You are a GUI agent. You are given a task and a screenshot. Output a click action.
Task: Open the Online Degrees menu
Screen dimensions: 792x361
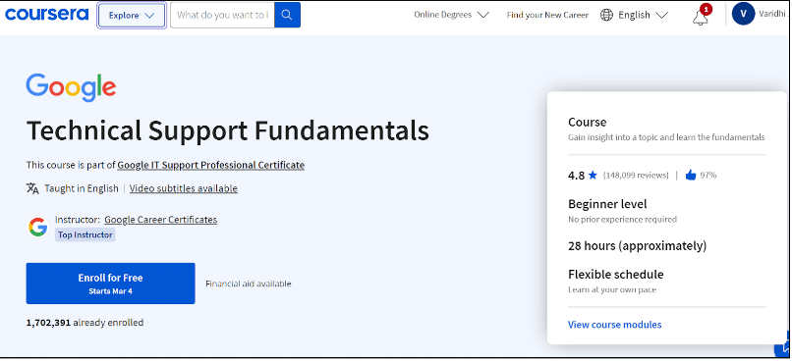(452, 15)
